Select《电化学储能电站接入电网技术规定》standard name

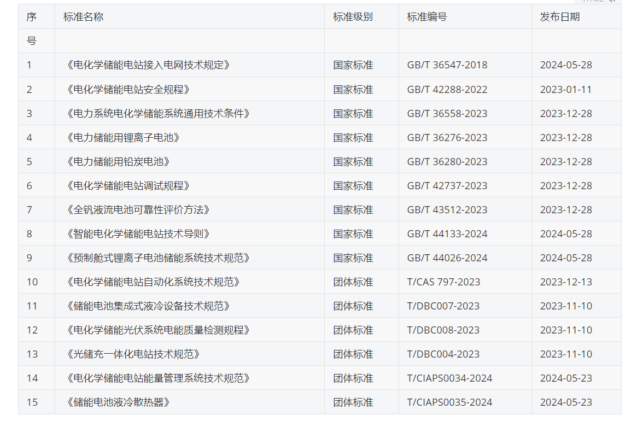(148, 65)
